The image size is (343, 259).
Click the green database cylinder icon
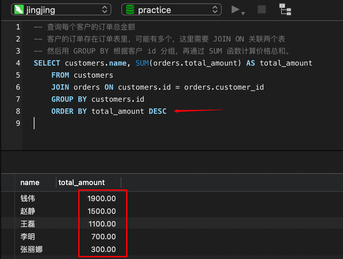point(130,10)
